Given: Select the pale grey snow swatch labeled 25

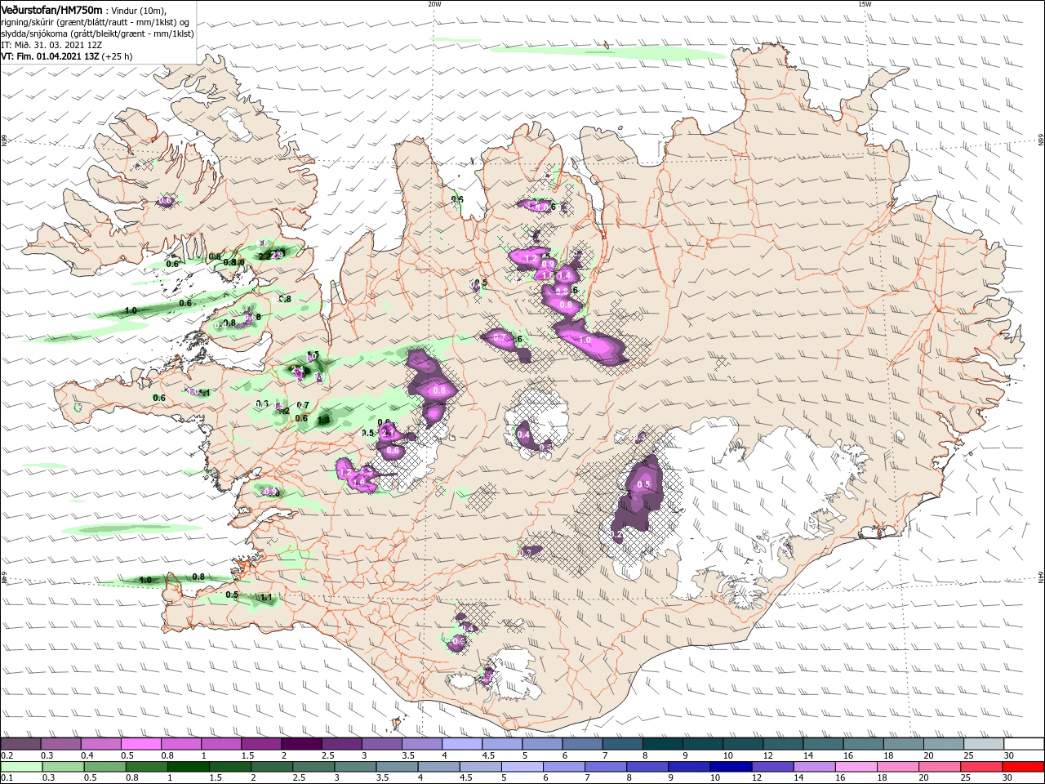Looking at the screenshot, I should tap(984, 744).
